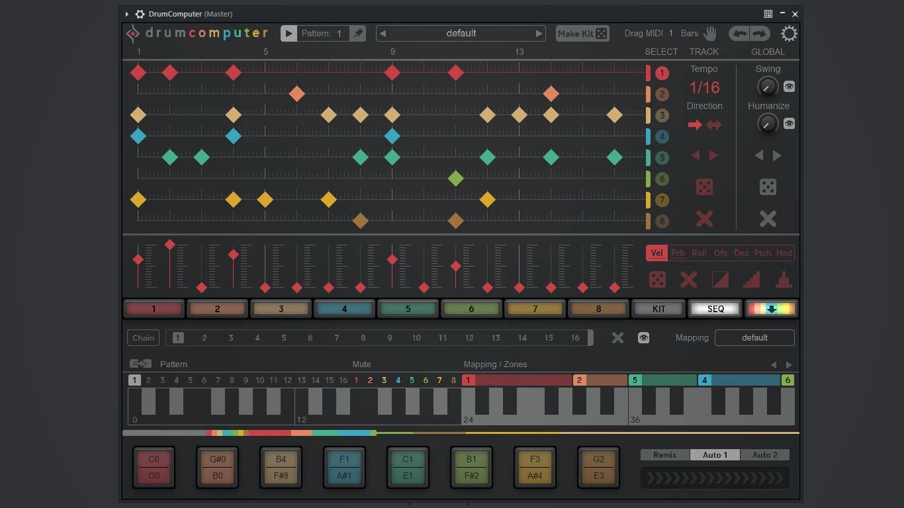Open settings with the gear icon
The width and height of the screenshot is (904, 508).
coord(789,34)
